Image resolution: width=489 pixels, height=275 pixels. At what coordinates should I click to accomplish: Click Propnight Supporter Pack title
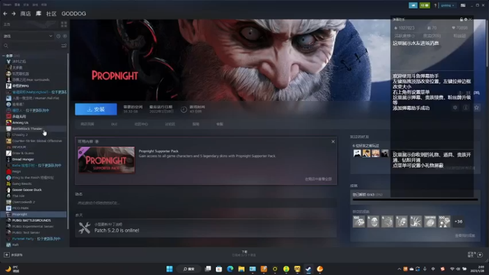(x=158, y=151)
